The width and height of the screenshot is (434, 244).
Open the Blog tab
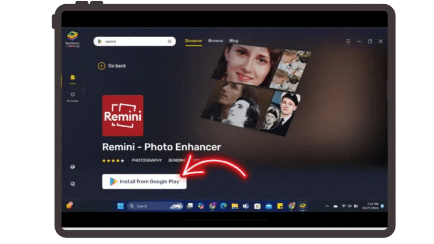[x=233, y=41]
